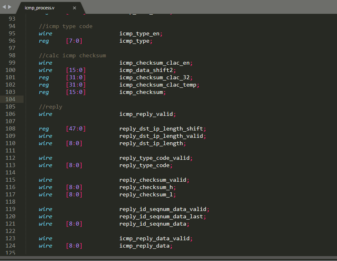337x261 pixels.
Task: Click the [47:0] bit range
Action: click(x=76, y=129)
